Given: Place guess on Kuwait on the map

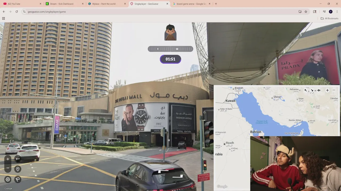Looking at the screenshot, I should pyautogui.click(x=230, y=101).
